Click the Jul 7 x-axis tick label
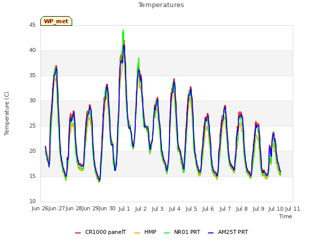323x242 pixels. click(225, 209)
